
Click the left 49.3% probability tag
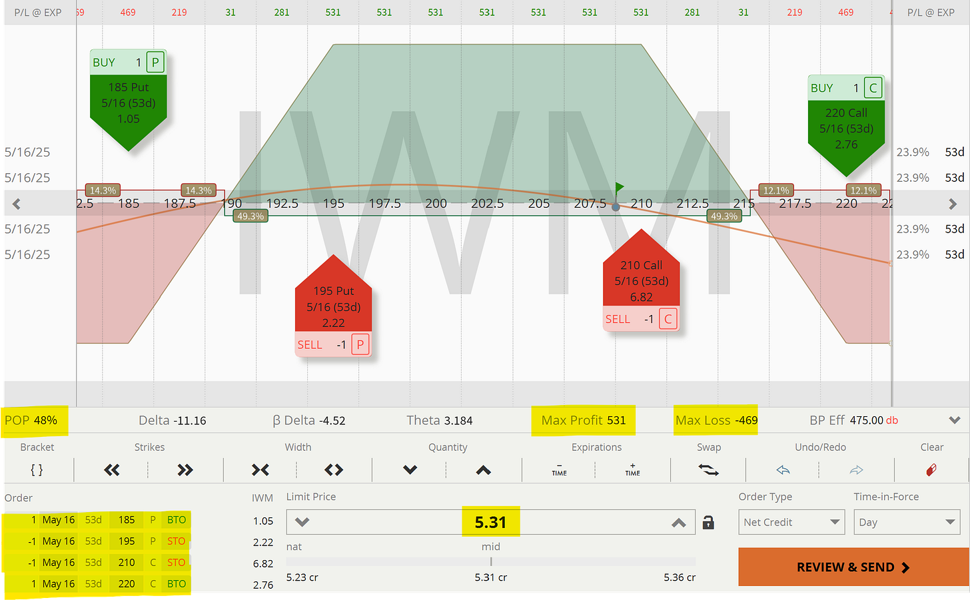(x=250, y=216)
